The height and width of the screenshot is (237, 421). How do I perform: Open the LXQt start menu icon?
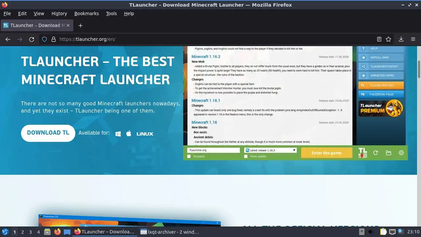5,232
